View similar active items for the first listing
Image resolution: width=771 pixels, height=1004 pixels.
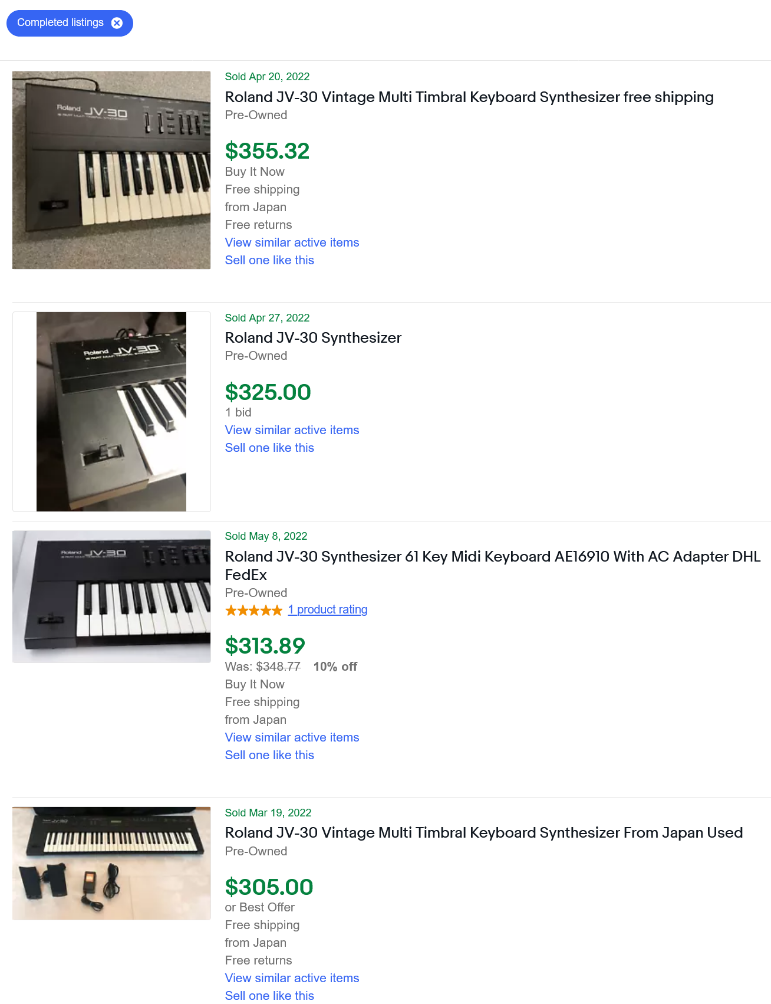(292, 242)
